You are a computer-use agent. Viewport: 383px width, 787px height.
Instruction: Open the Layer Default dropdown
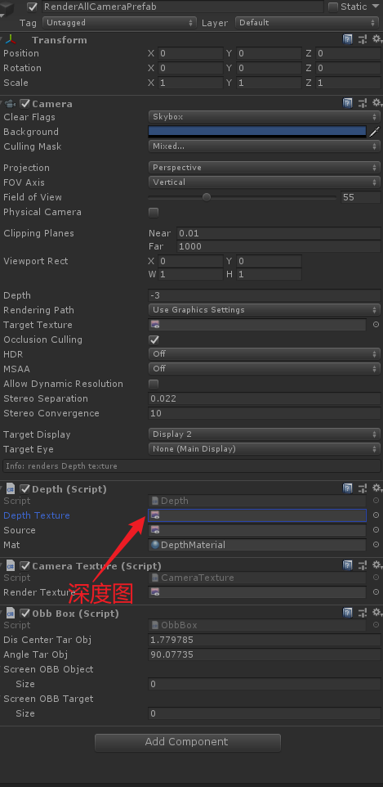pos(307,23)
